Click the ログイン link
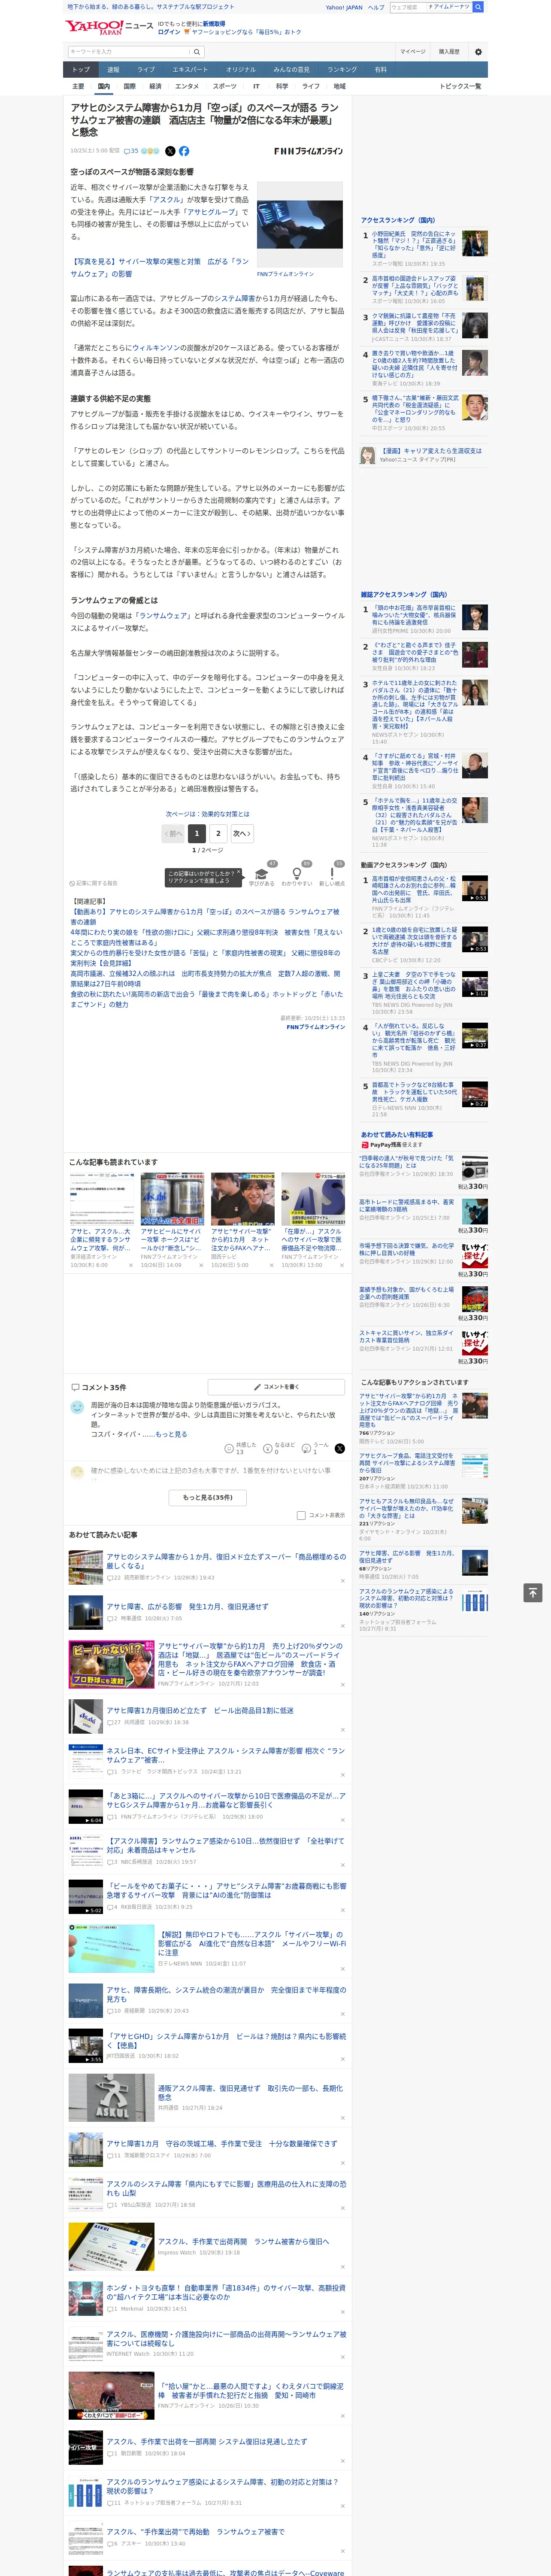This screenshot has width=551, height=2576. click(x=169, y=32)
